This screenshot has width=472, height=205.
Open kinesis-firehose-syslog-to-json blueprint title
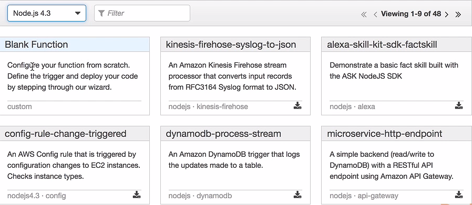(x=231, y=45)
